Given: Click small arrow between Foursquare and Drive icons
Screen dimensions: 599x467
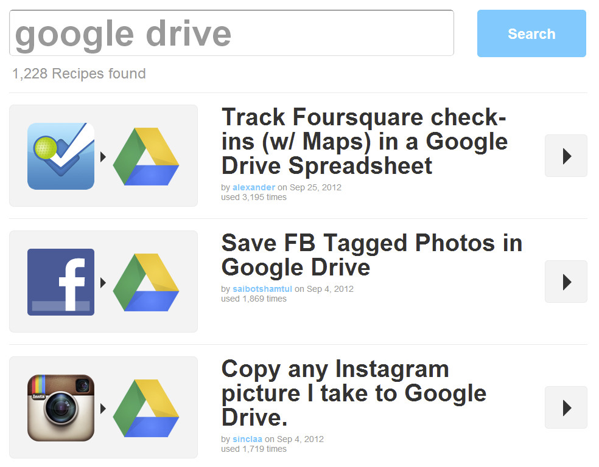Looking at the screenshot, I should [x=103, y=157].
